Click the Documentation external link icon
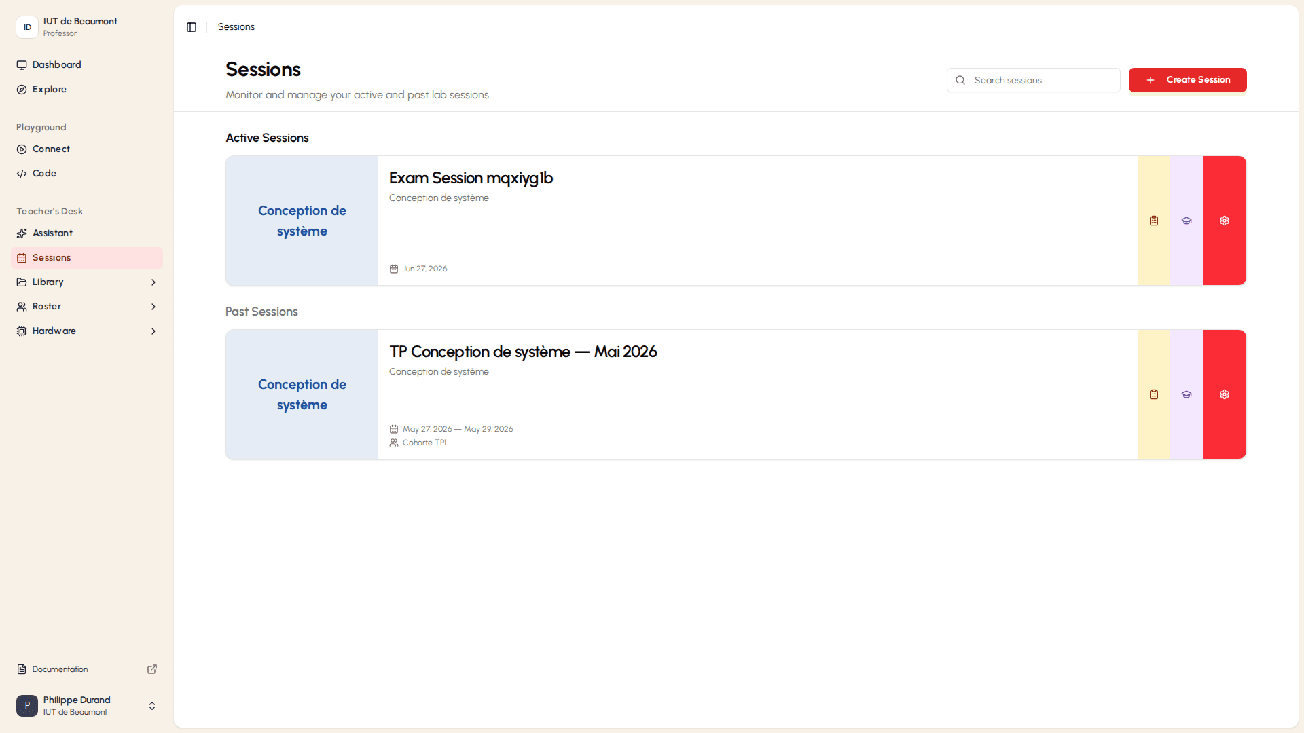The height and width of the screenshot is (733, 1304). pos(152,669)
